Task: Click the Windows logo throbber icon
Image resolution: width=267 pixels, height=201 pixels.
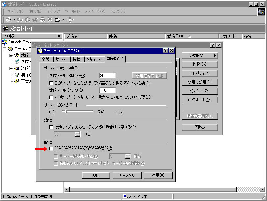Action: (261, 11)
